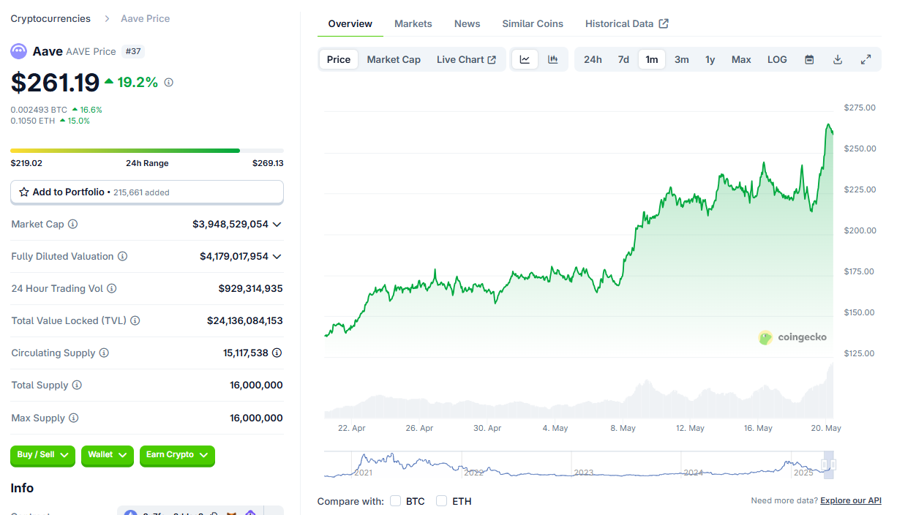Show Max Supply info icon
This screenshot has height=515, width=916.
point(74,418)
